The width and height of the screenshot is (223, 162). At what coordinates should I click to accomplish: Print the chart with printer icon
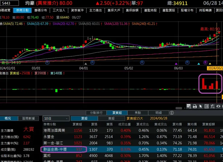tap(195, 106)
